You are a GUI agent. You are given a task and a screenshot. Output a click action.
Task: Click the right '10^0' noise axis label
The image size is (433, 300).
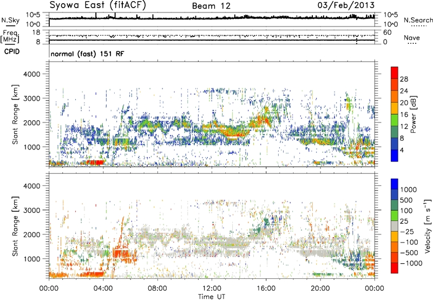click(x=390, y=24)
